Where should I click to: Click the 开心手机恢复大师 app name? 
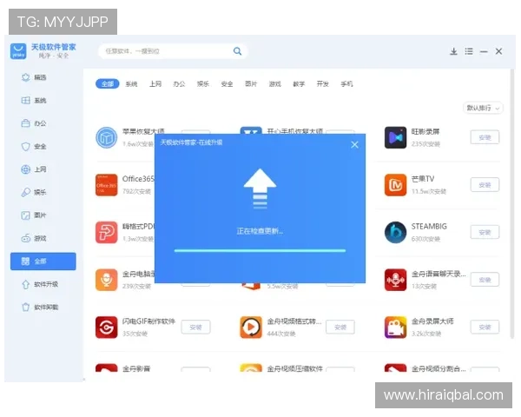(294, 131)
